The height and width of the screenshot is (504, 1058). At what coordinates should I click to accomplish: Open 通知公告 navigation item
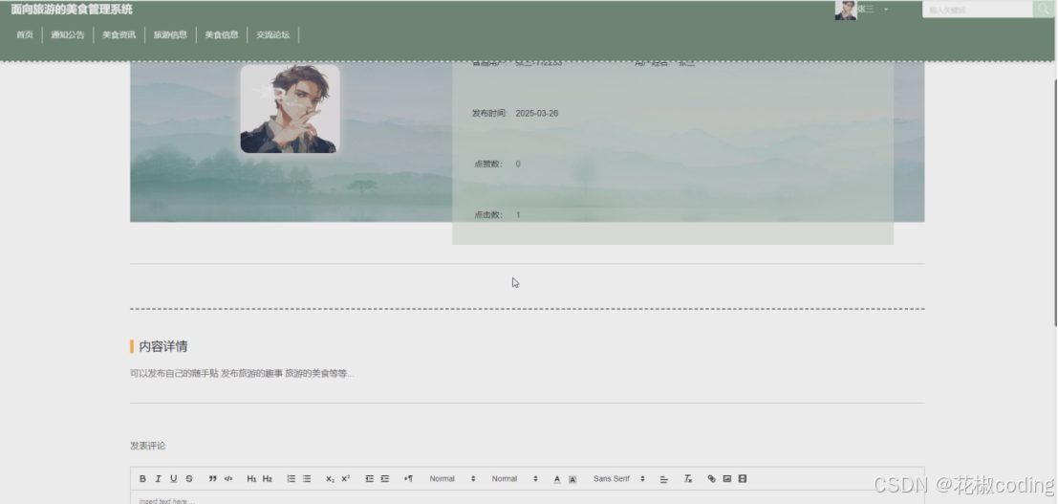coord(68,34)
